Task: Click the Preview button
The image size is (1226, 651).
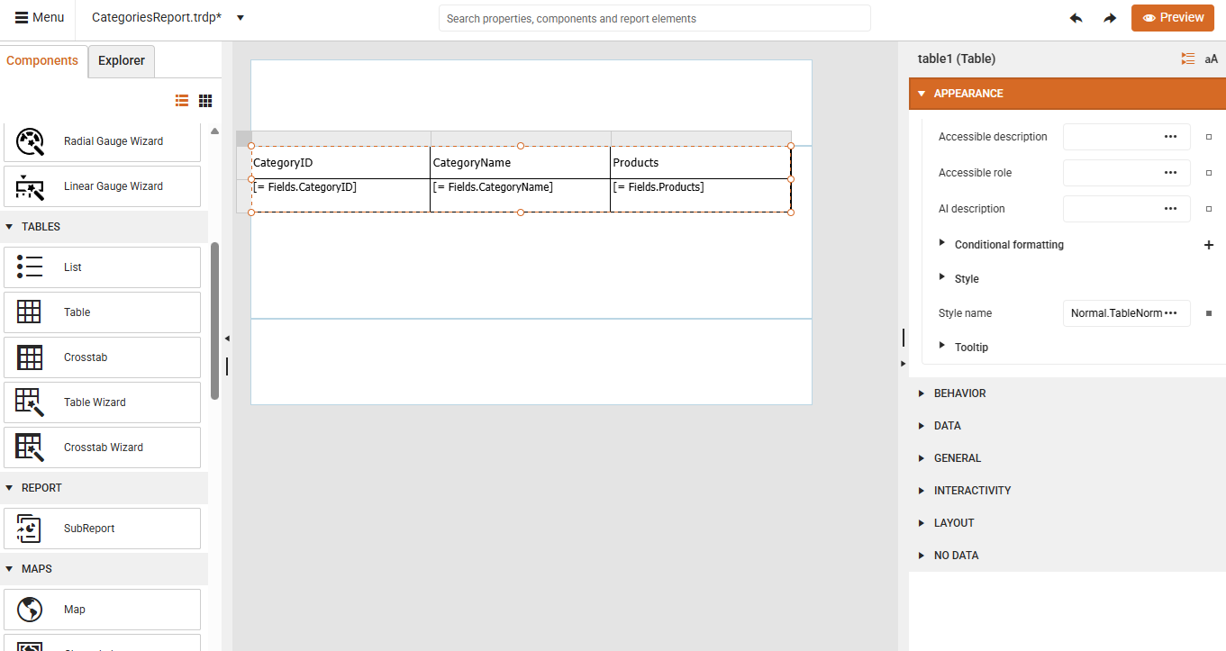Action: pyautogui.click(x=1172, y=17)
